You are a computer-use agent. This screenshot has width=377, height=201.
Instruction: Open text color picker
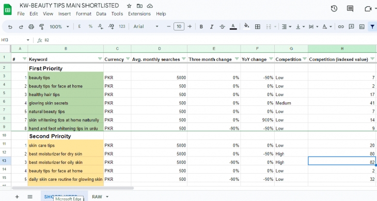pos(233,27)
